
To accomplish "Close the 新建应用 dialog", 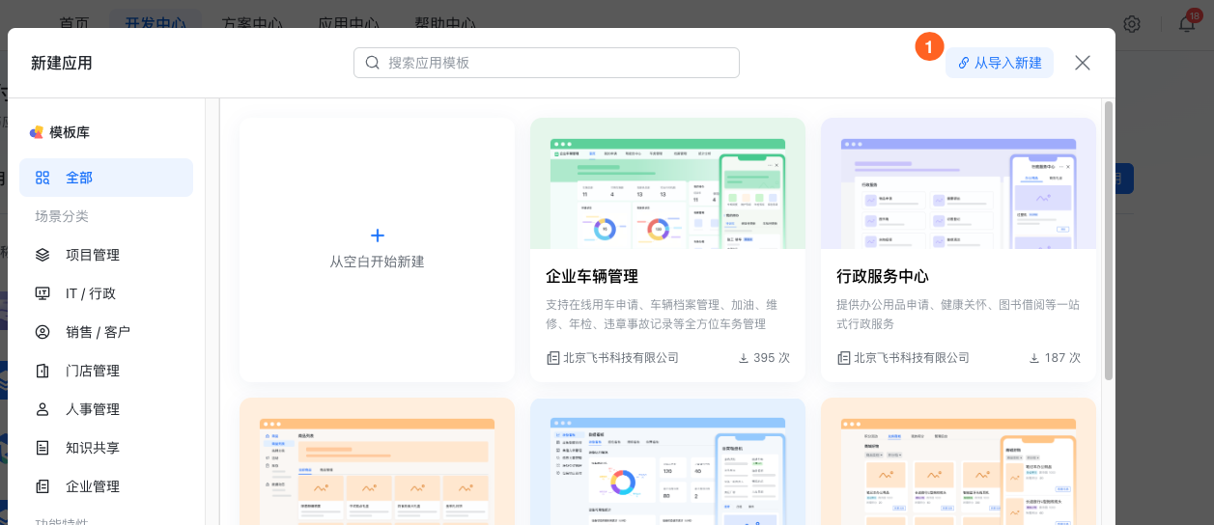I will (1083, 63).
